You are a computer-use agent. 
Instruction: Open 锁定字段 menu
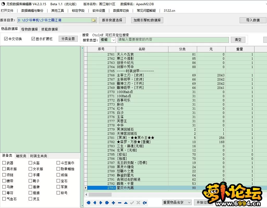click(x=78, y=10)
